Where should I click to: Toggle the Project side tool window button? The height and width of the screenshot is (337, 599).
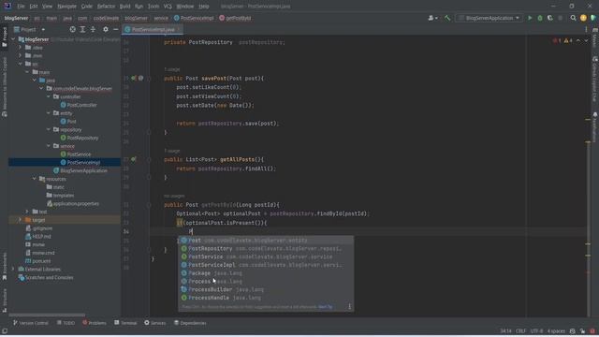point(4,37)
